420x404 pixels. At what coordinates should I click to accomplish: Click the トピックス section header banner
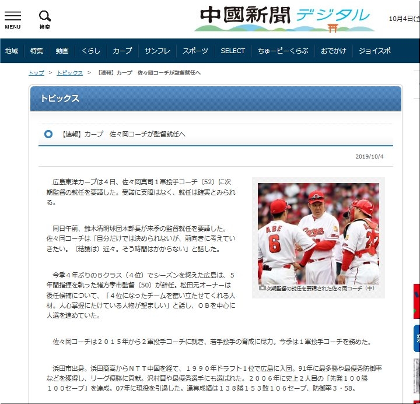(x=216, y=99)
